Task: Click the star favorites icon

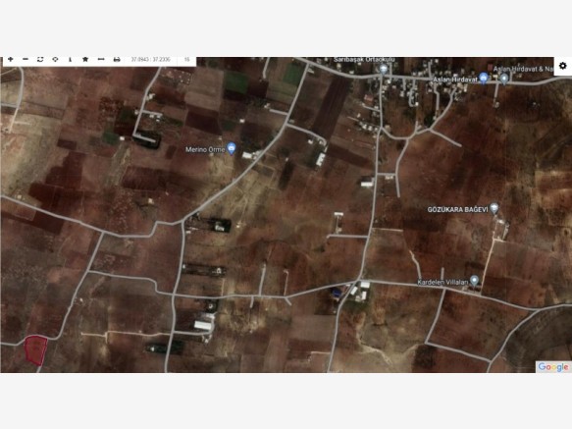Action: point(85,59)
